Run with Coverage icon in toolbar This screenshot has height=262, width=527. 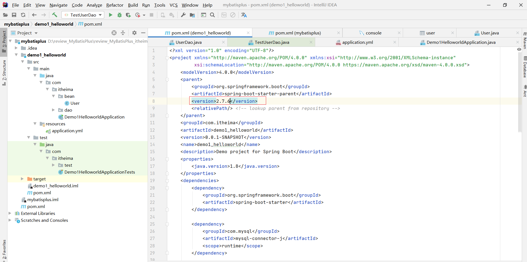pos(128,15)
